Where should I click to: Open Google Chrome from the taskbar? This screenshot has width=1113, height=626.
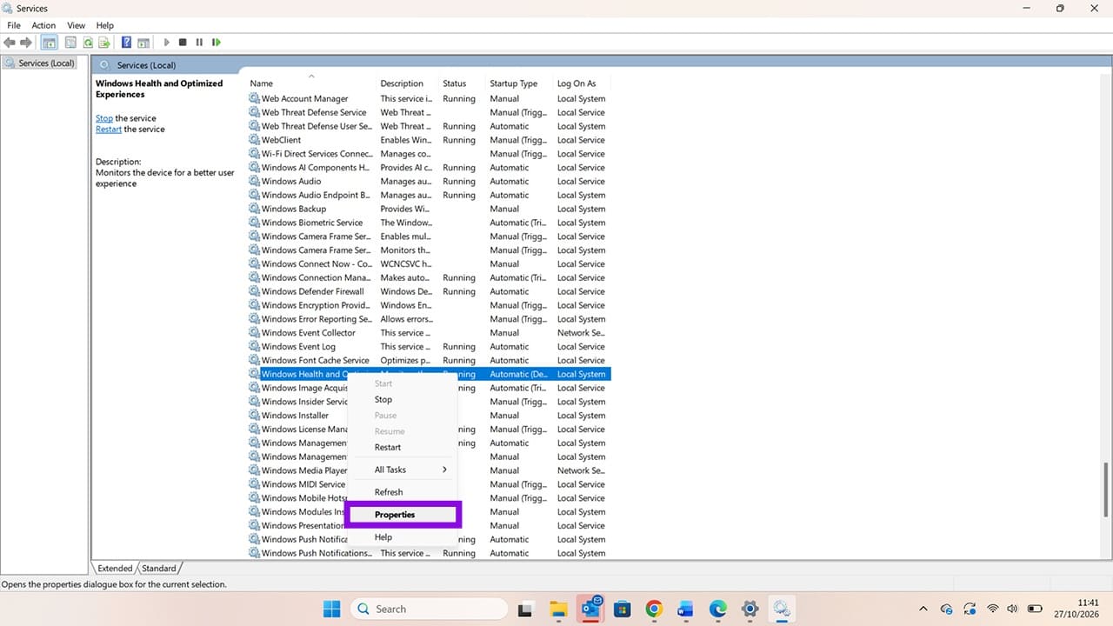(x=654, y=609)
